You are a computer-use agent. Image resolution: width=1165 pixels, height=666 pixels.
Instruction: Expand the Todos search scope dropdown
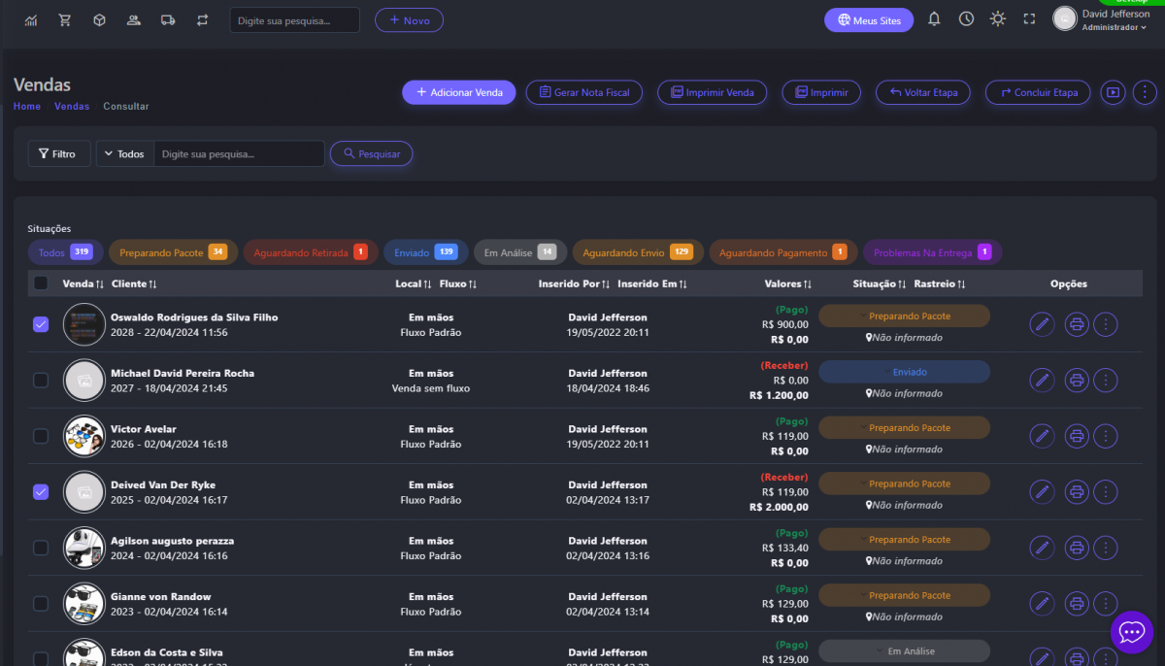(124, 153)
